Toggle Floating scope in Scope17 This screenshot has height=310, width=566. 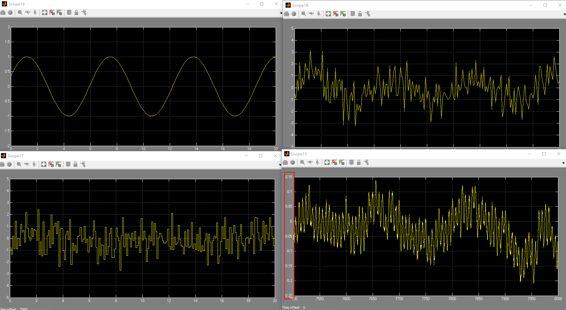pyautogui.click(x=68, y=164)
